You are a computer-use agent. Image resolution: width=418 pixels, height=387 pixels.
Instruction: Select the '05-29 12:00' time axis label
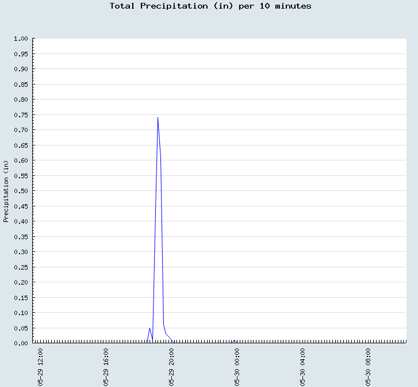pyautogui.click(x=40, y=366)
